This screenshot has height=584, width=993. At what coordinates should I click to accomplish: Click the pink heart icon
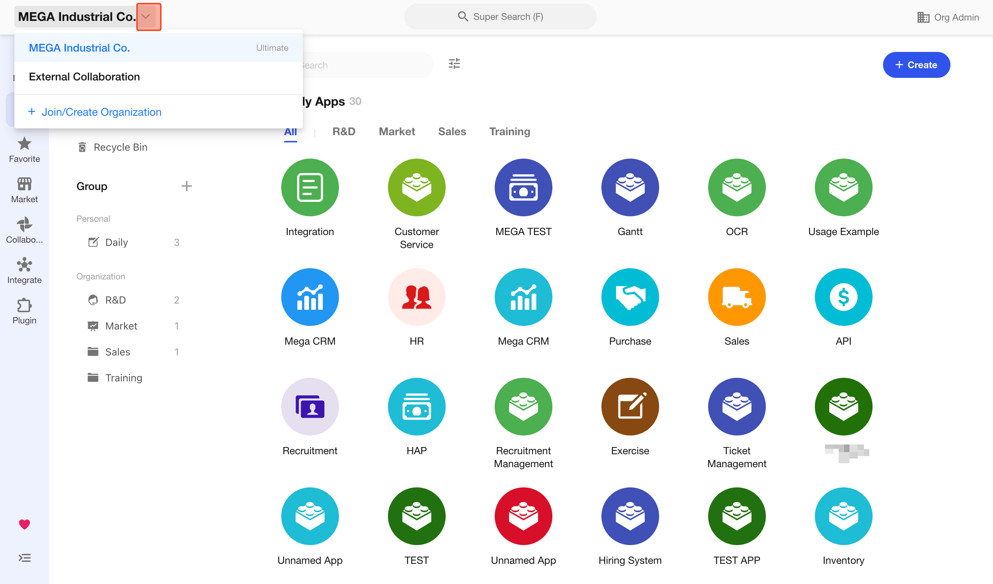coord(25,524)
